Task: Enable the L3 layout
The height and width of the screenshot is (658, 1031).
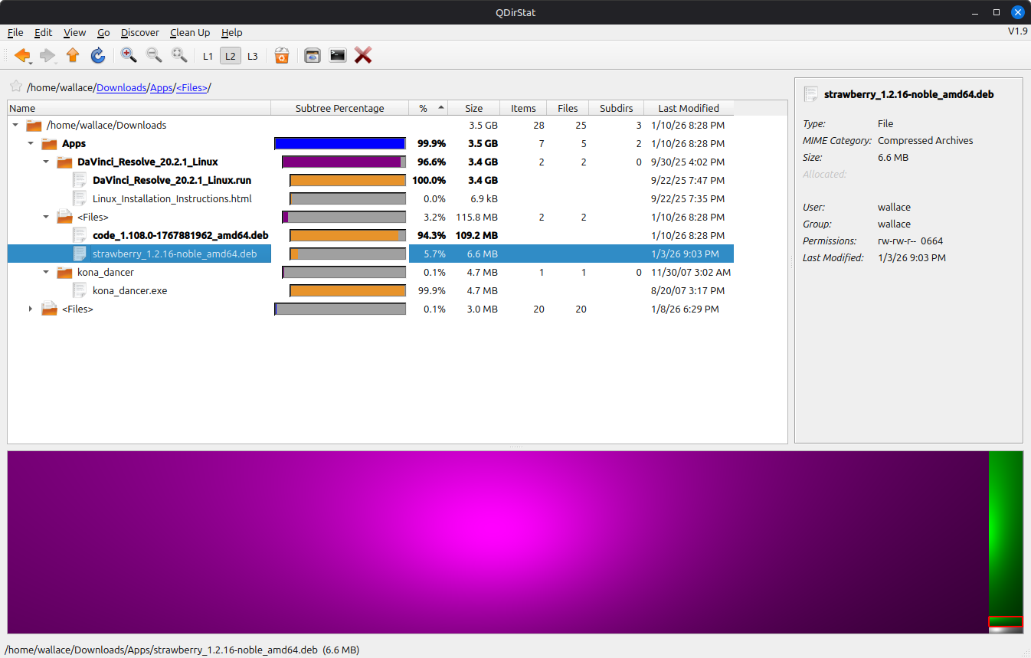Action: (252, 56)
